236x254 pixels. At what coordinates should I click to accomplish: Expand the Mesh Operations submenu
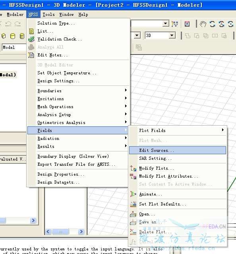coord(78,107)
